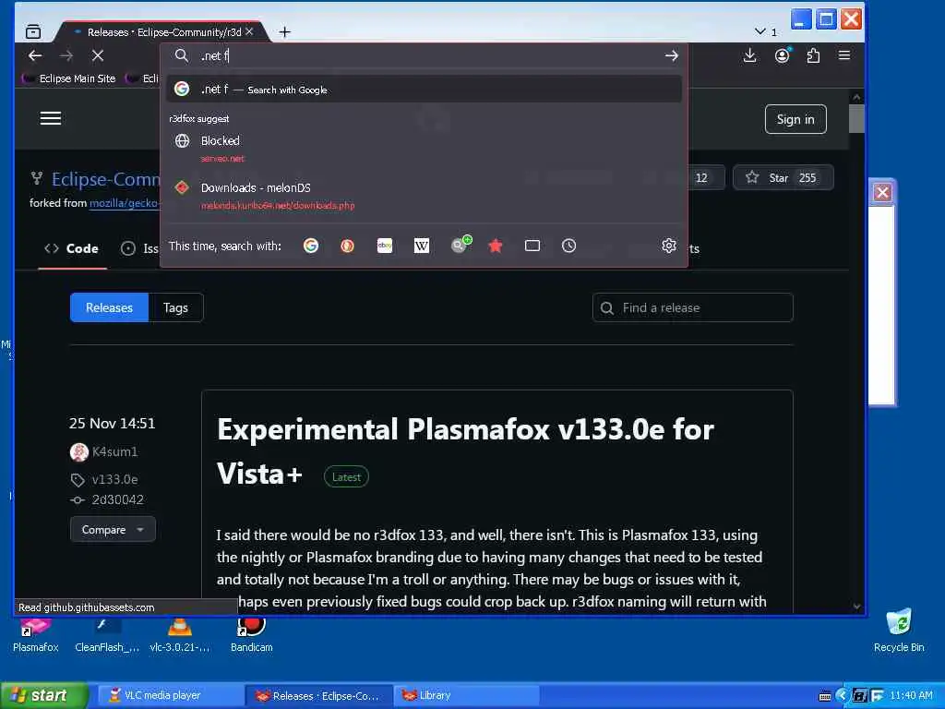The image size is (945, 709).
Task: Focus the Find a release search box
Action: [x=692, y=307]
